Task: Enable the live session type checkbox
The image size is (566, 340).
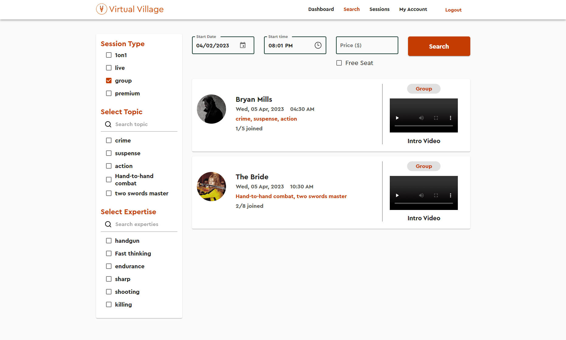Action: point(109,68)
